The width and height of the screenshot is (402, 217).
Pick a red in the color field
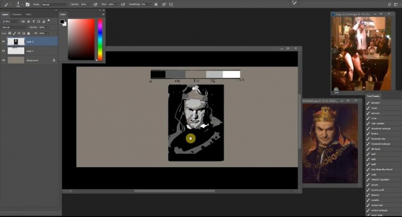[81, 40]
